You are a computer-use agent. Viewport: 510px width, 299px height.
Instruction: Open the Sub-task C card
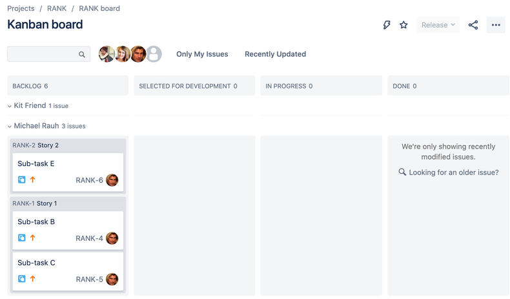click(x=68, y=271)
